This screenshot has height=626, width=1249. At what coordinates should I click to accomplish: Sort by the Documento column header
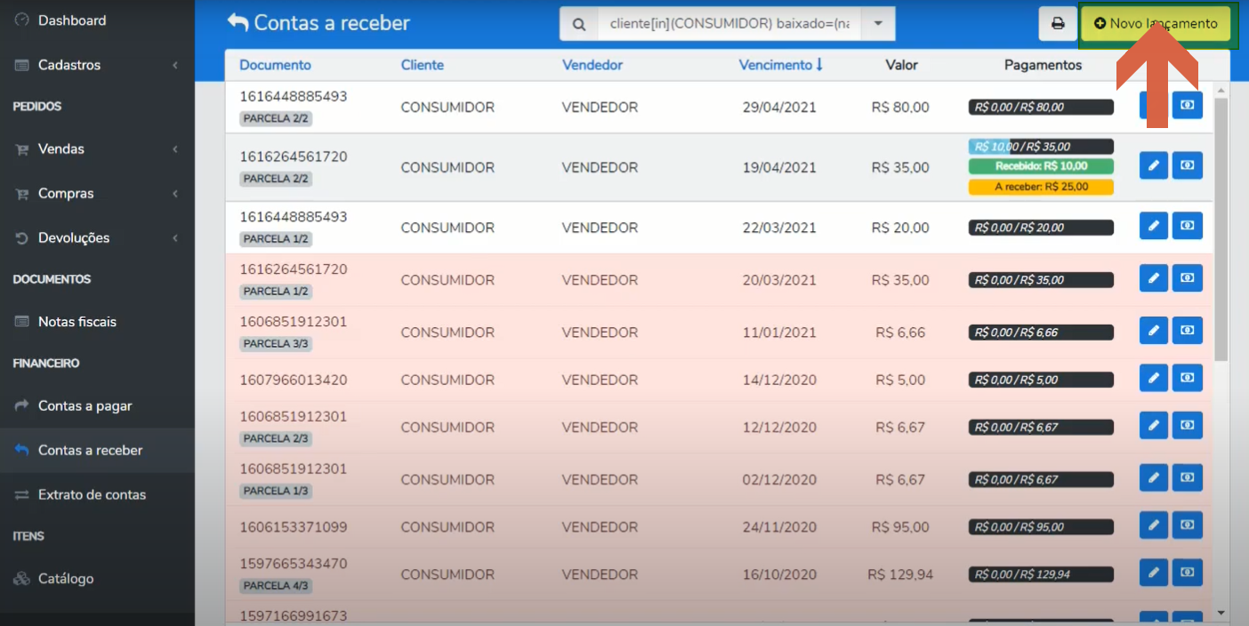point(275,65)
